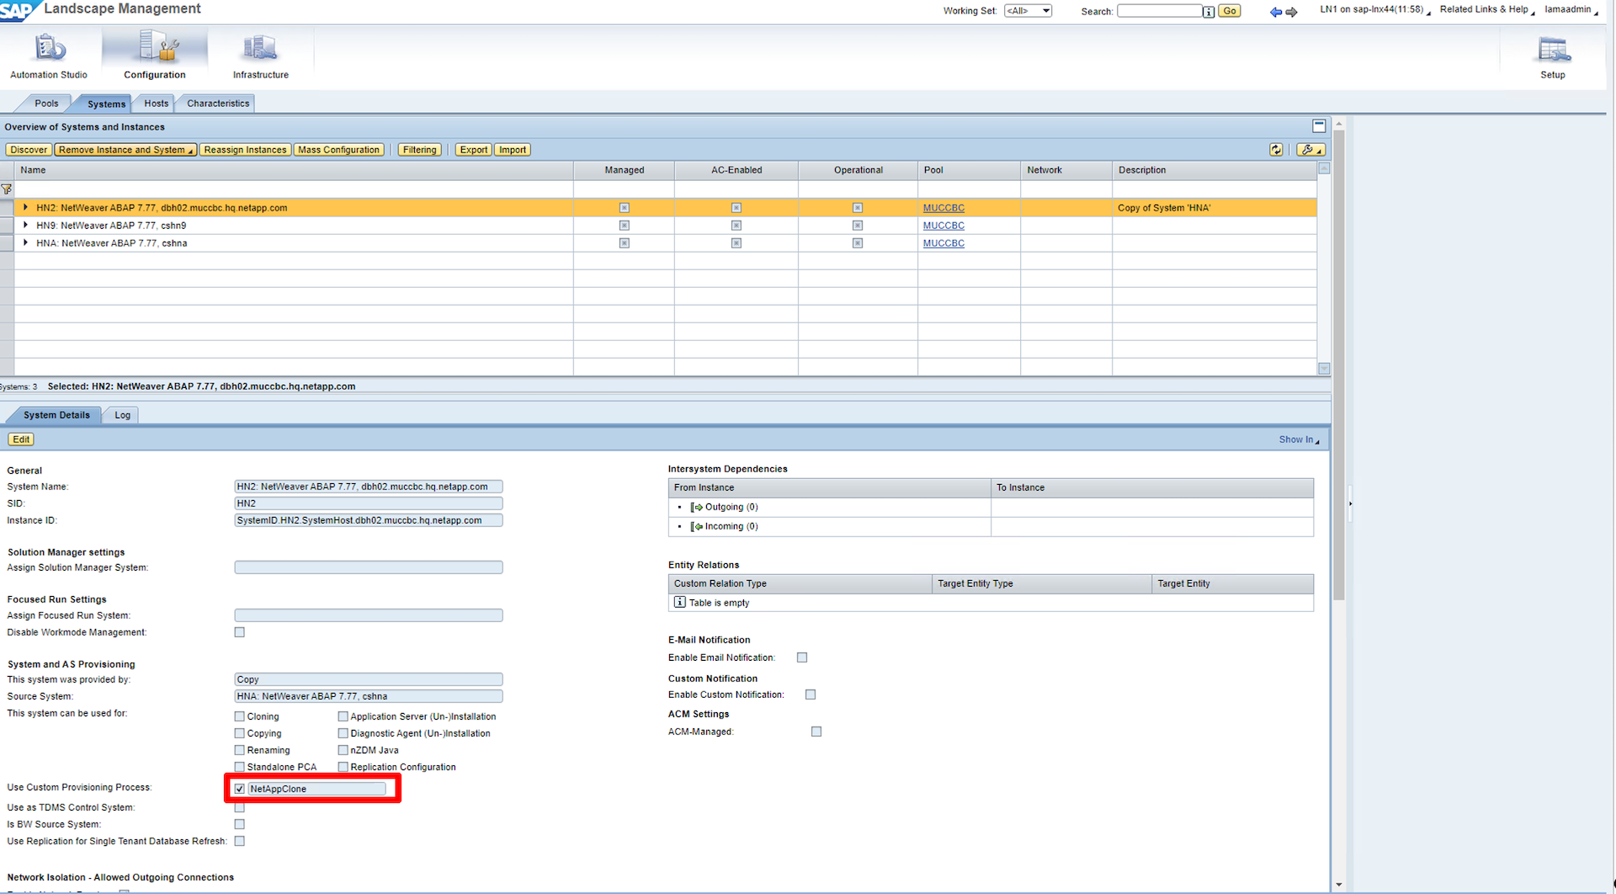The height and width of the screenshot is (894, 1616).
Task: Switch to the Log tab
Action: (123, 415)
